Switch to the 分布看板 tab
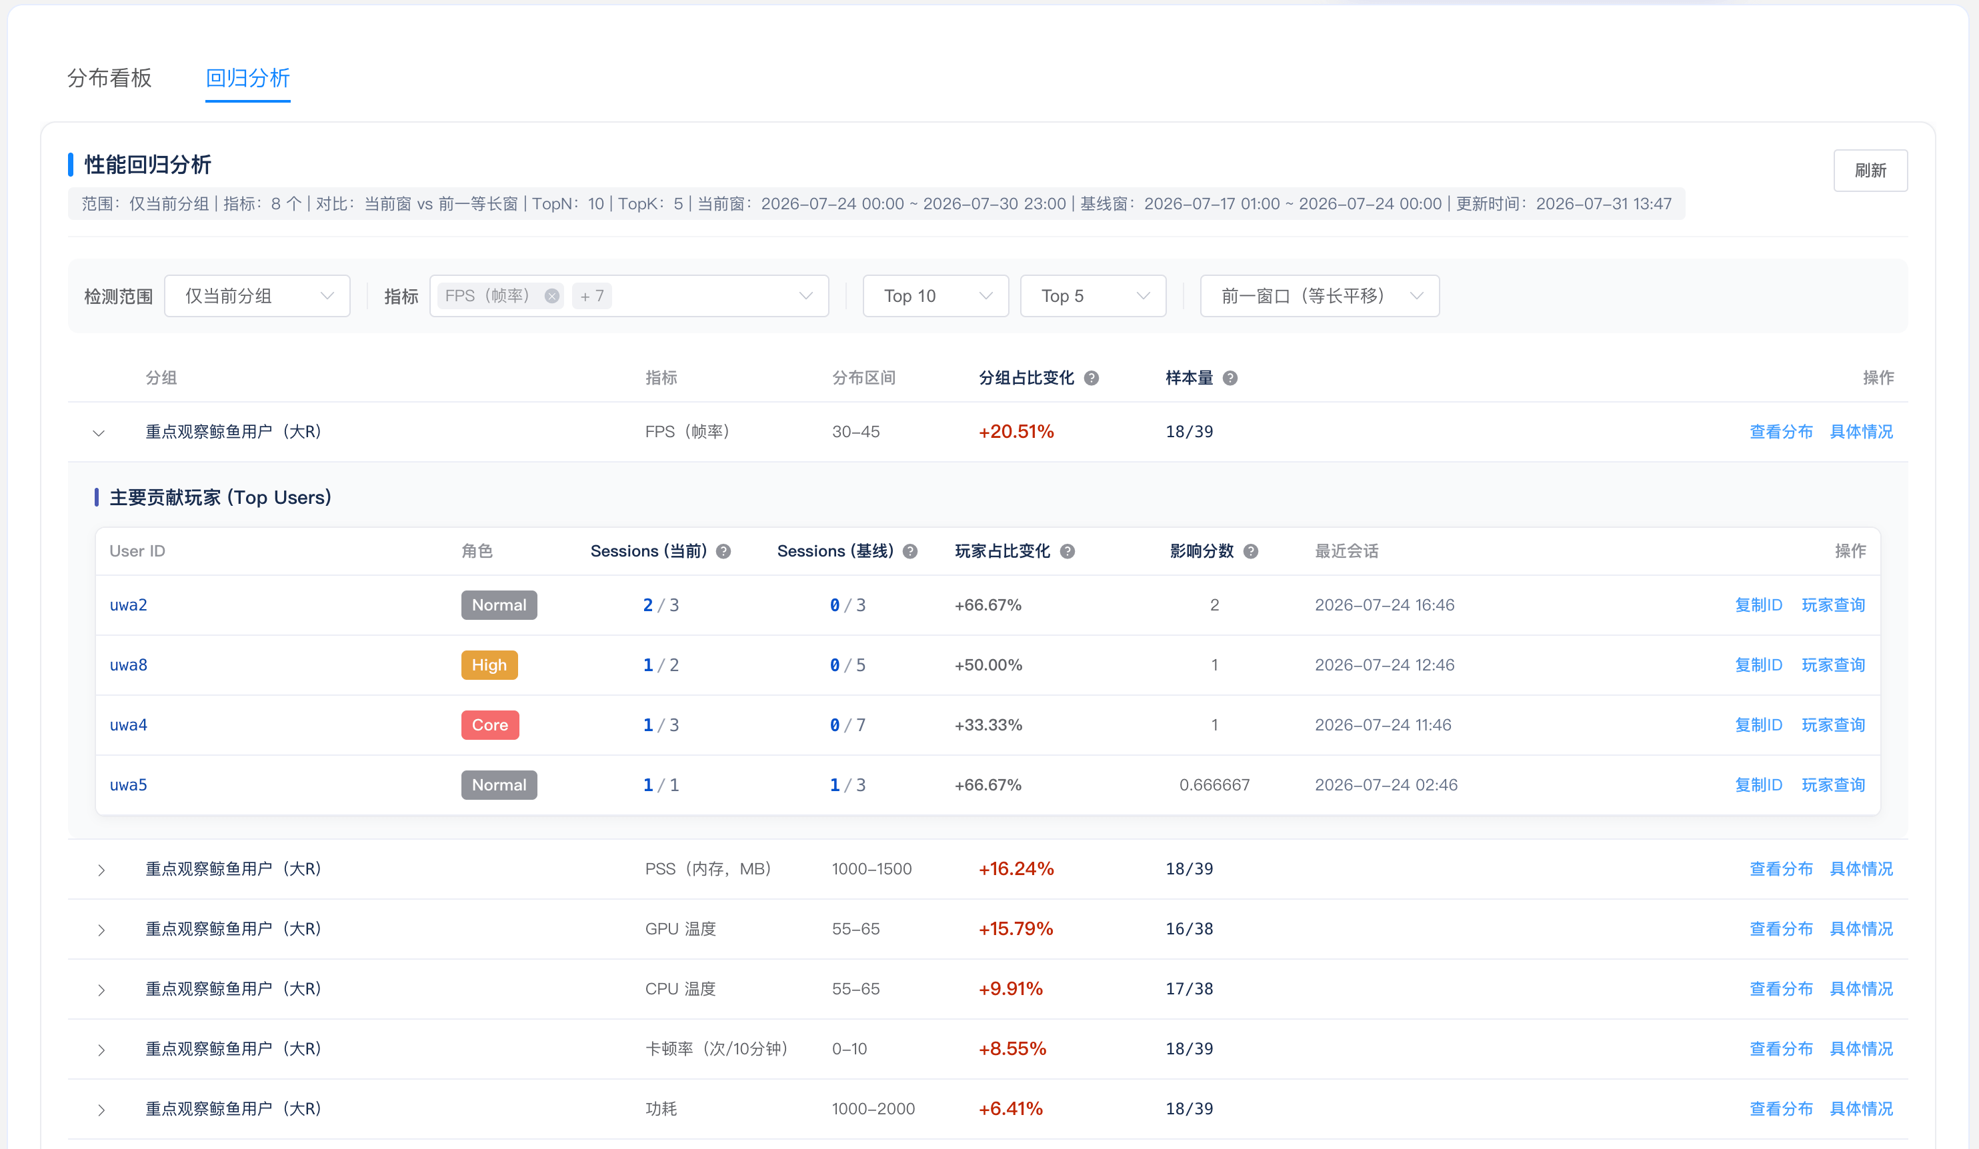 (x=109, y=78)
